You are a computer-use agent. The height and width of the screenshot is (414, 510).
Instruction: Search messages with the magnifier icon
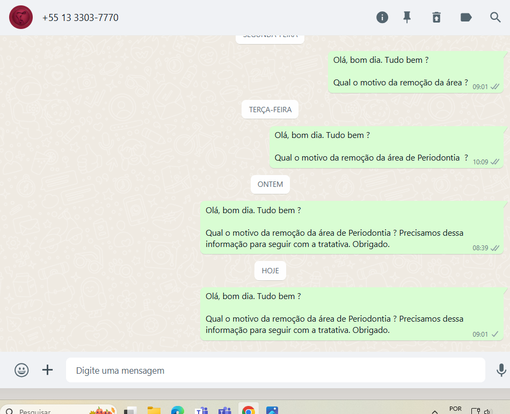pyautogui.click(x=496, y=17)
